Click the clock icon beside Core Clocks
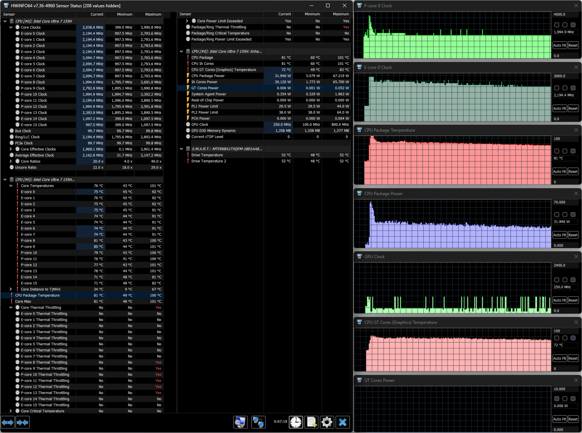Screen dimensions: 582x433 pos(17,27)
